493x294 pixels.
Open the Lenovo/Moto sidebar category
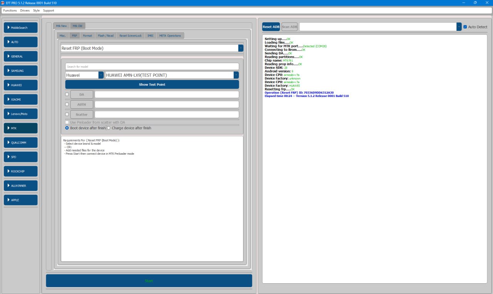tap(21, 114)
